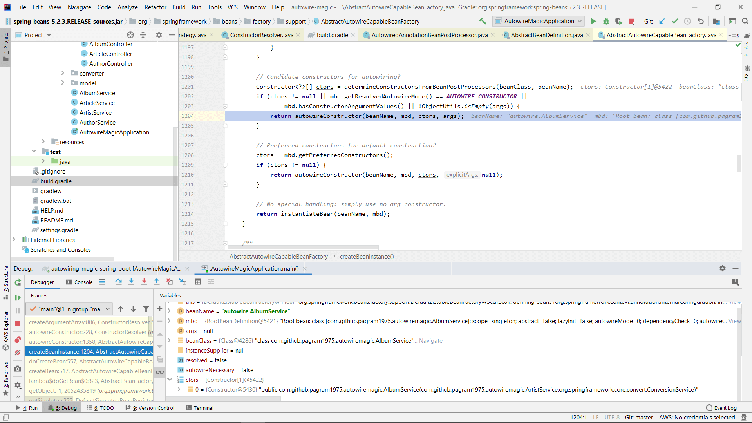Click the Step Out debug icon
Image resolution: width=752 pixels, height=423 pixels.
(157, 282)
